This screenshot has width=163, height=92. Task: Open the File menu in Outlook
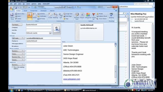pyautogui.click(x=11, y=4)
